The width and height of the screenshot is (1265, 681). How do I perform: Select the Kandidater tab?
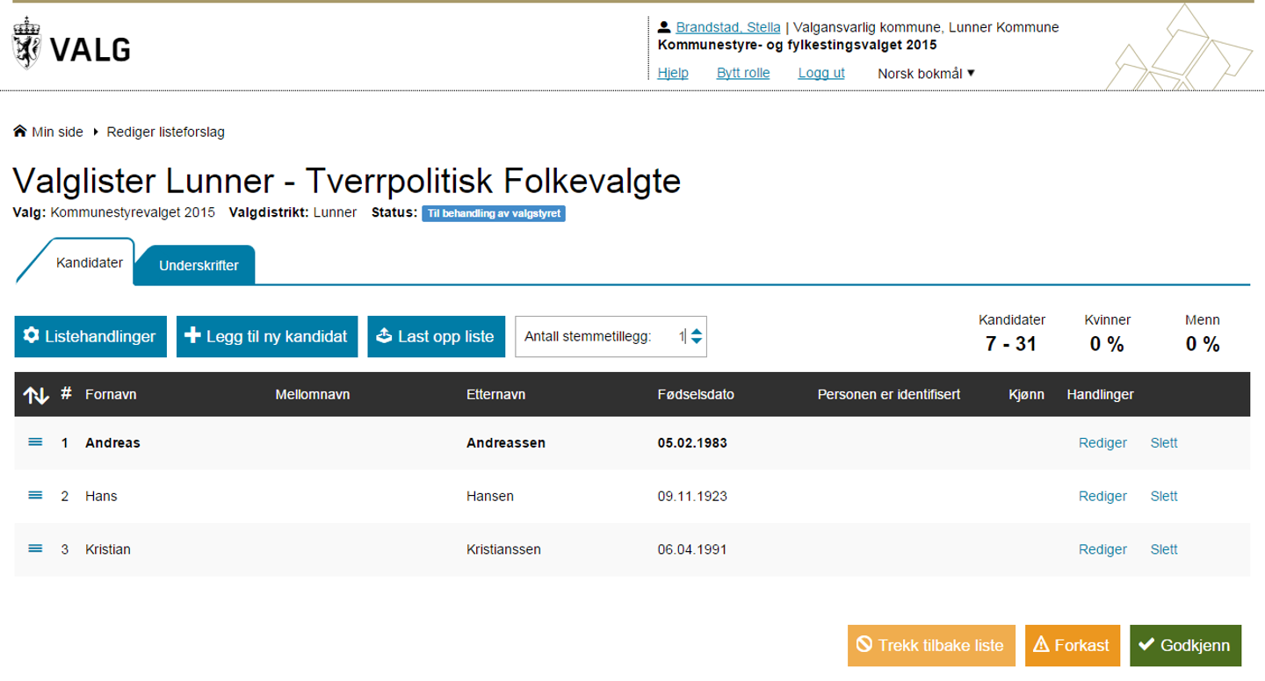click(x=90, y=262)
